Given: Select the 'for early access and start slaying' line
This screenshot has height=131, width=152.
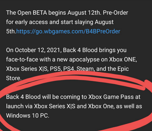Looking at the screenshot, I should (x=49, y=22).
